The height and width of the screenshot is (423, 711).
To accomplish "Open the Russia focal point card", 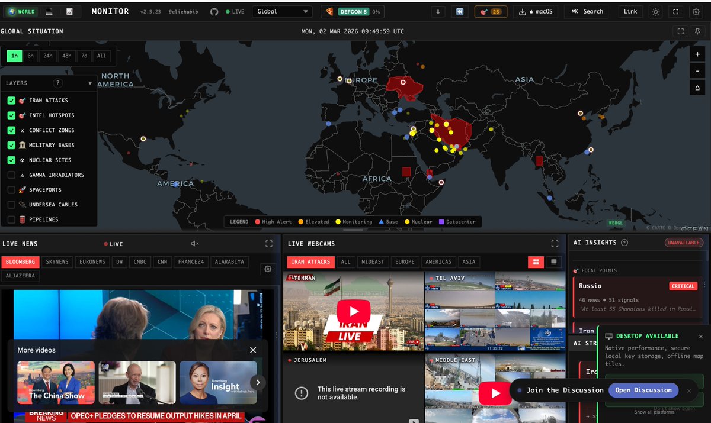I will pos(639,298).
